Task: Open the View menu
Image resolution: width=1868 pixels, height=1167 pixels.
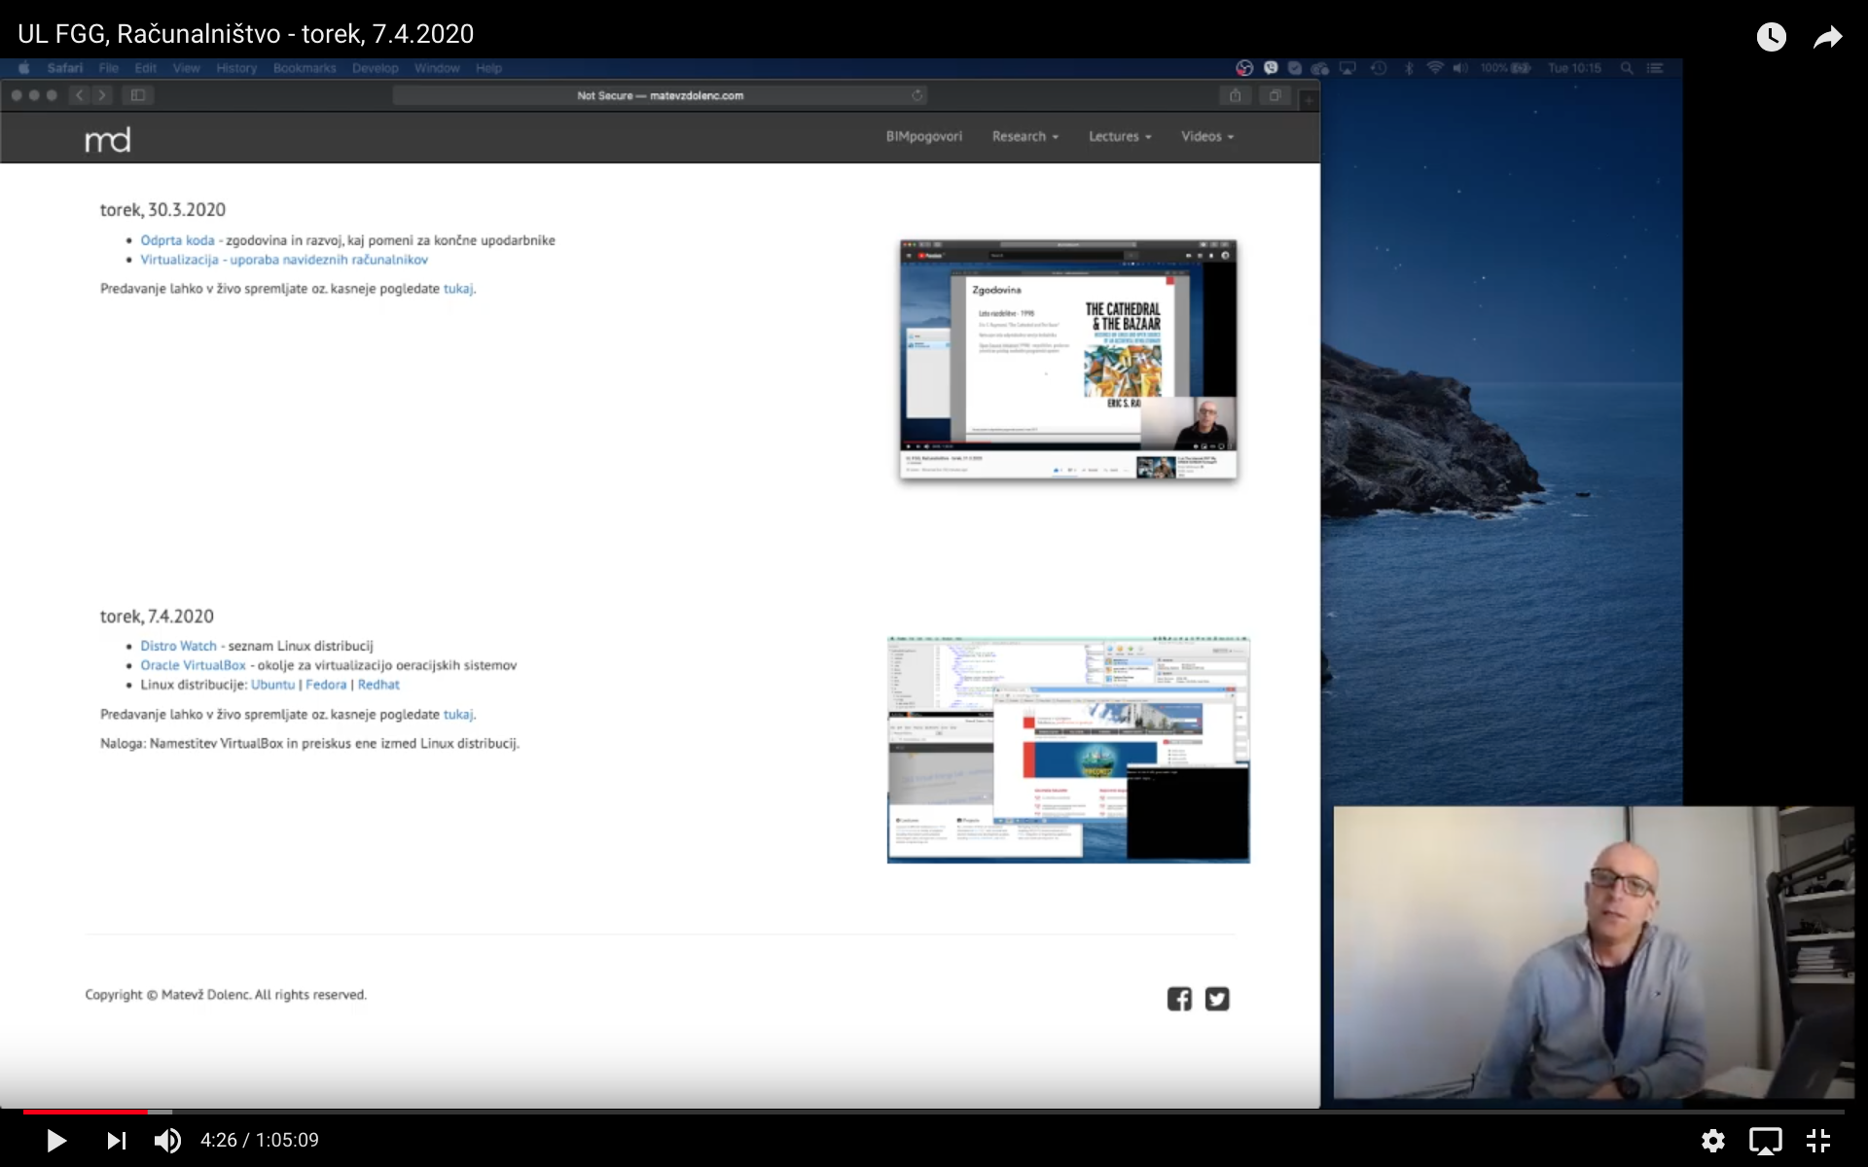Action: coord(186,68)
